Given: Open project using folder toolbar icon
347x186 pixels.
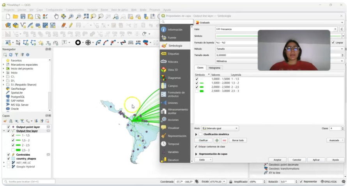Looking at the screenshot, I should (x=16, y=17).
